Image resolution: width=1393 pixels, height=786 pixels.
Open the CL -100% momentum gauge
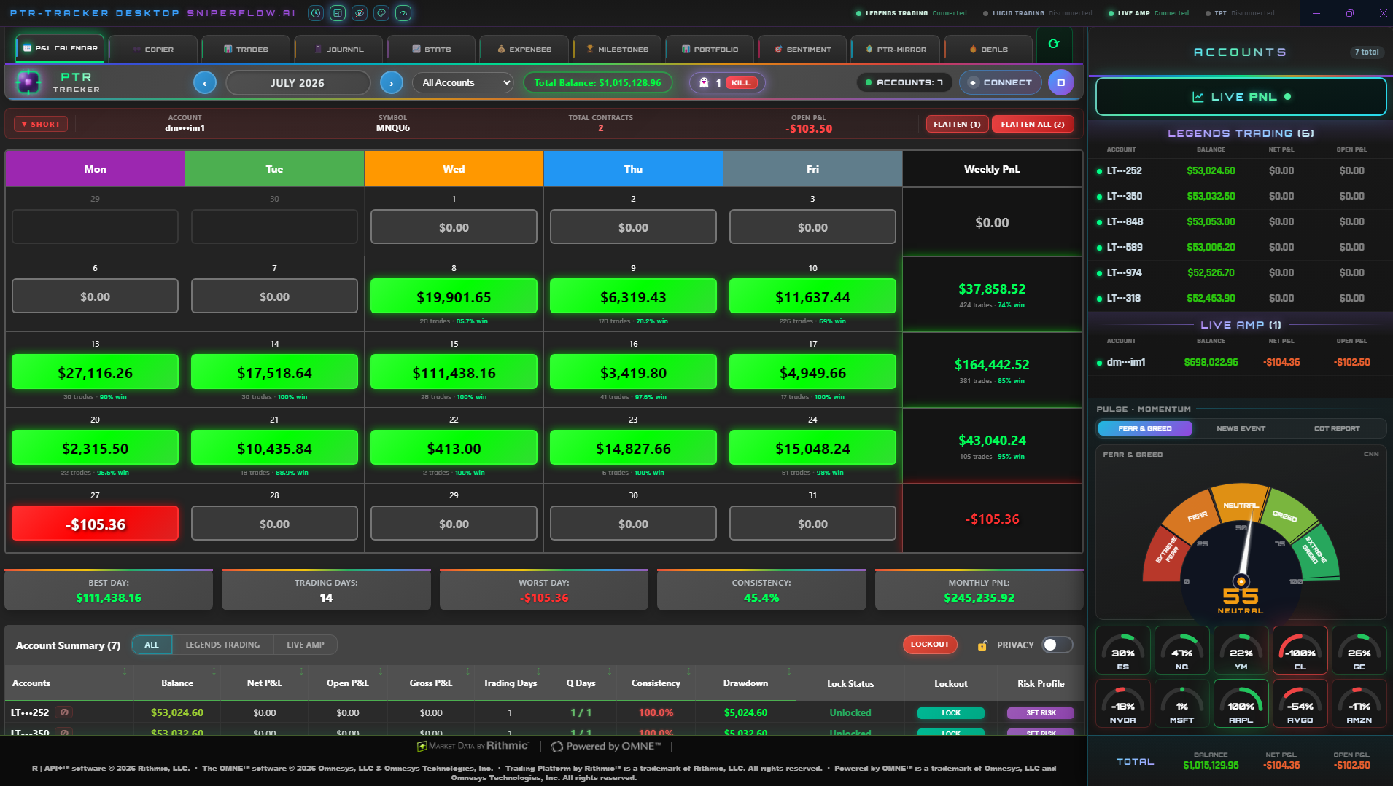(x=1300, y=651)
